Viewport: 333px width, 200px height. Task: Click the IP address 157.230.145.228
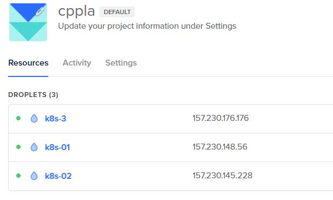pyautogui.click(x=223, y=176)
